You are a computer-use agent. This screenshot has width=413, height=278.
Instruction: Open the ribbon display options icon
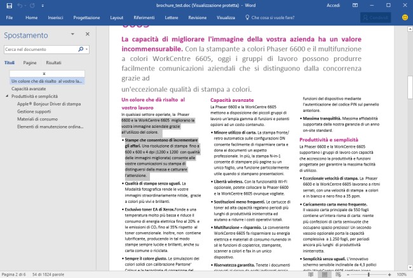tap(355, 5)
